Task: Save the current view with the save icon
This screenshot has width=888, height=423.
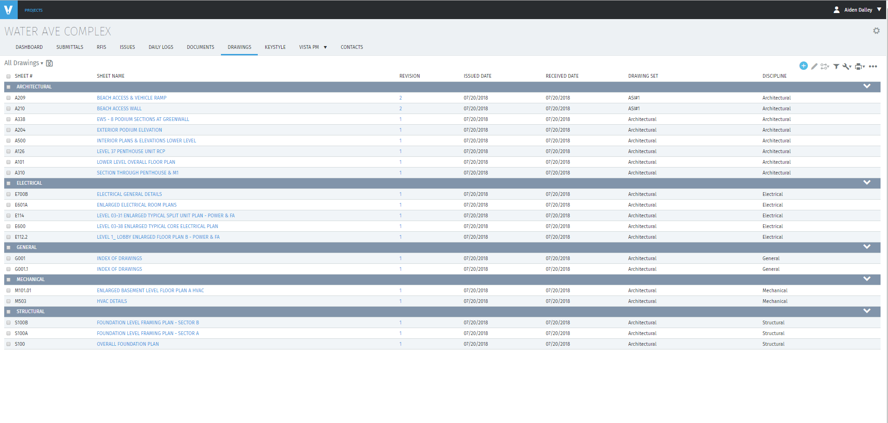Action: pyautogui.click(x=49, y=63)
